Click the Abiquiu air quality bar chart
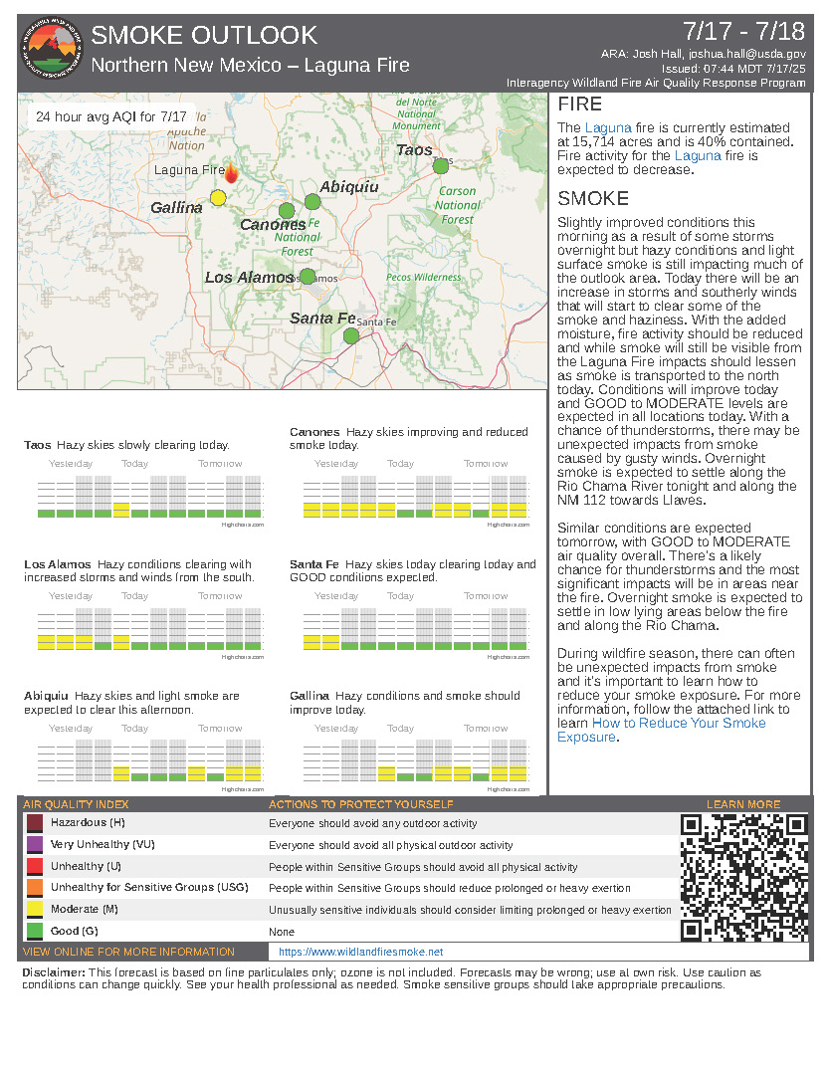 point(150,760)
